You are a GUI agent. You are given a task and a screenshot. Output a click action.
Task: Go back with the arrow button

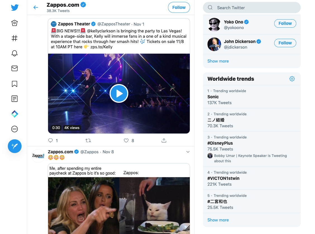36,7
